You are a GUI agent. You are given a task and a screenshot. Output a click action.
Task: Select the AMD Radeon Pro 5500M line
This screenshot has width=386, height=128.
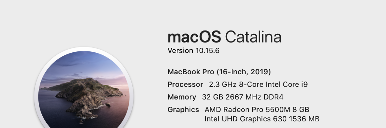click(x=257, y=109)
